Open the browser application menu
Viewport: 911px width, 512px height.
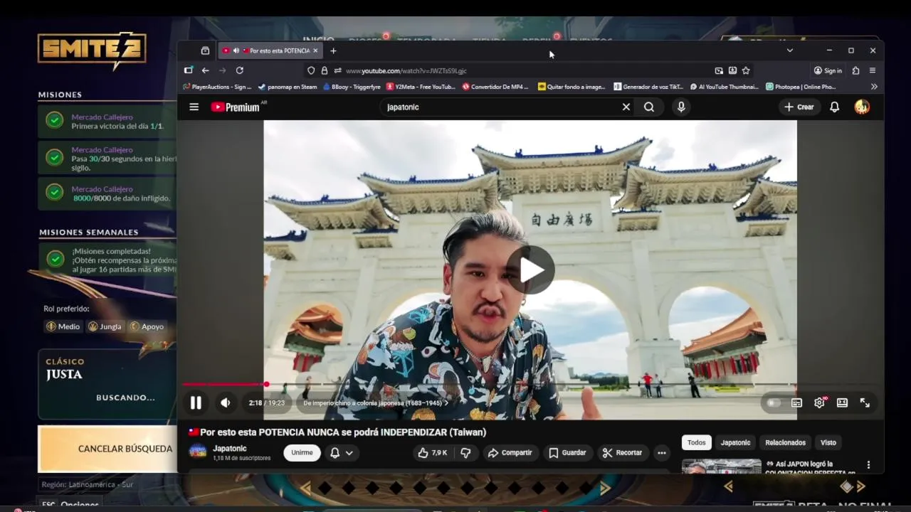[x=873, y=70]
